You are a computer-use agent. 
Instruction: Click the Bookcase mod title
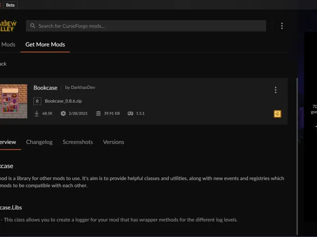pos(45,88)
